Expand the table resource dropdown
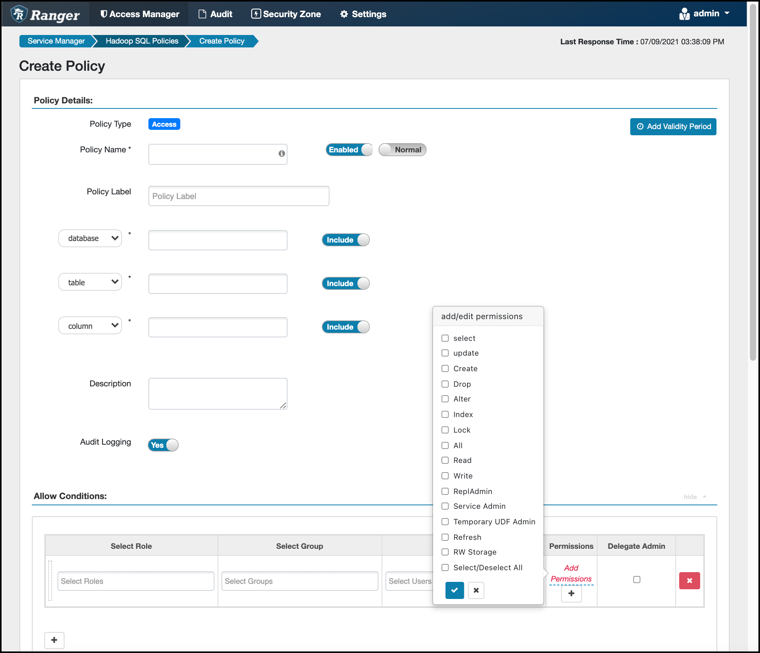Image resolution: width=760 pixels, height=653 pixels. 90,282
